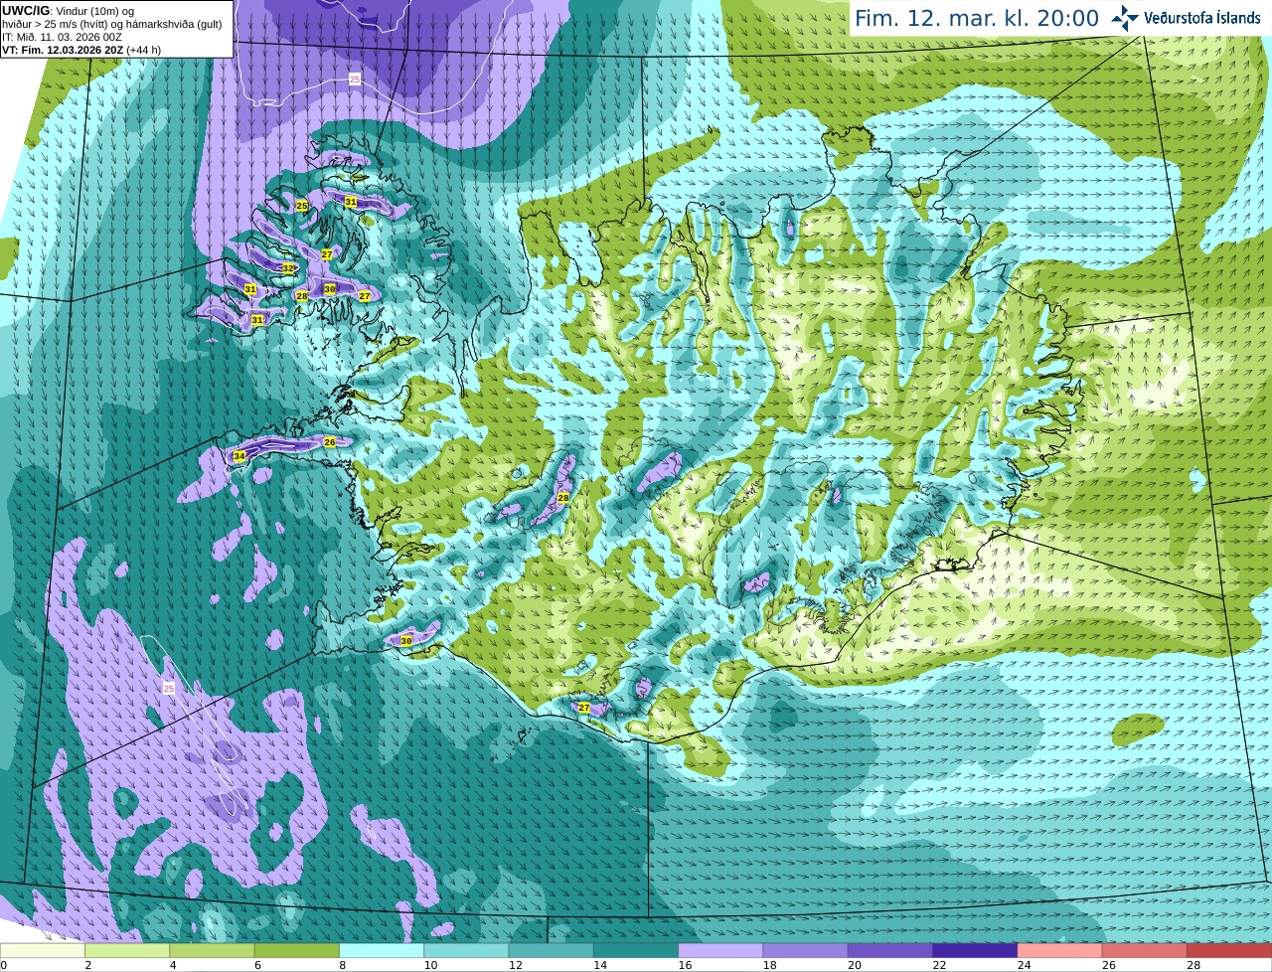Click the 26–28 m/s salmon legend swatch
This screenshot has height=972, width=1272.
pyautogui.click(x=1145, y=951)
